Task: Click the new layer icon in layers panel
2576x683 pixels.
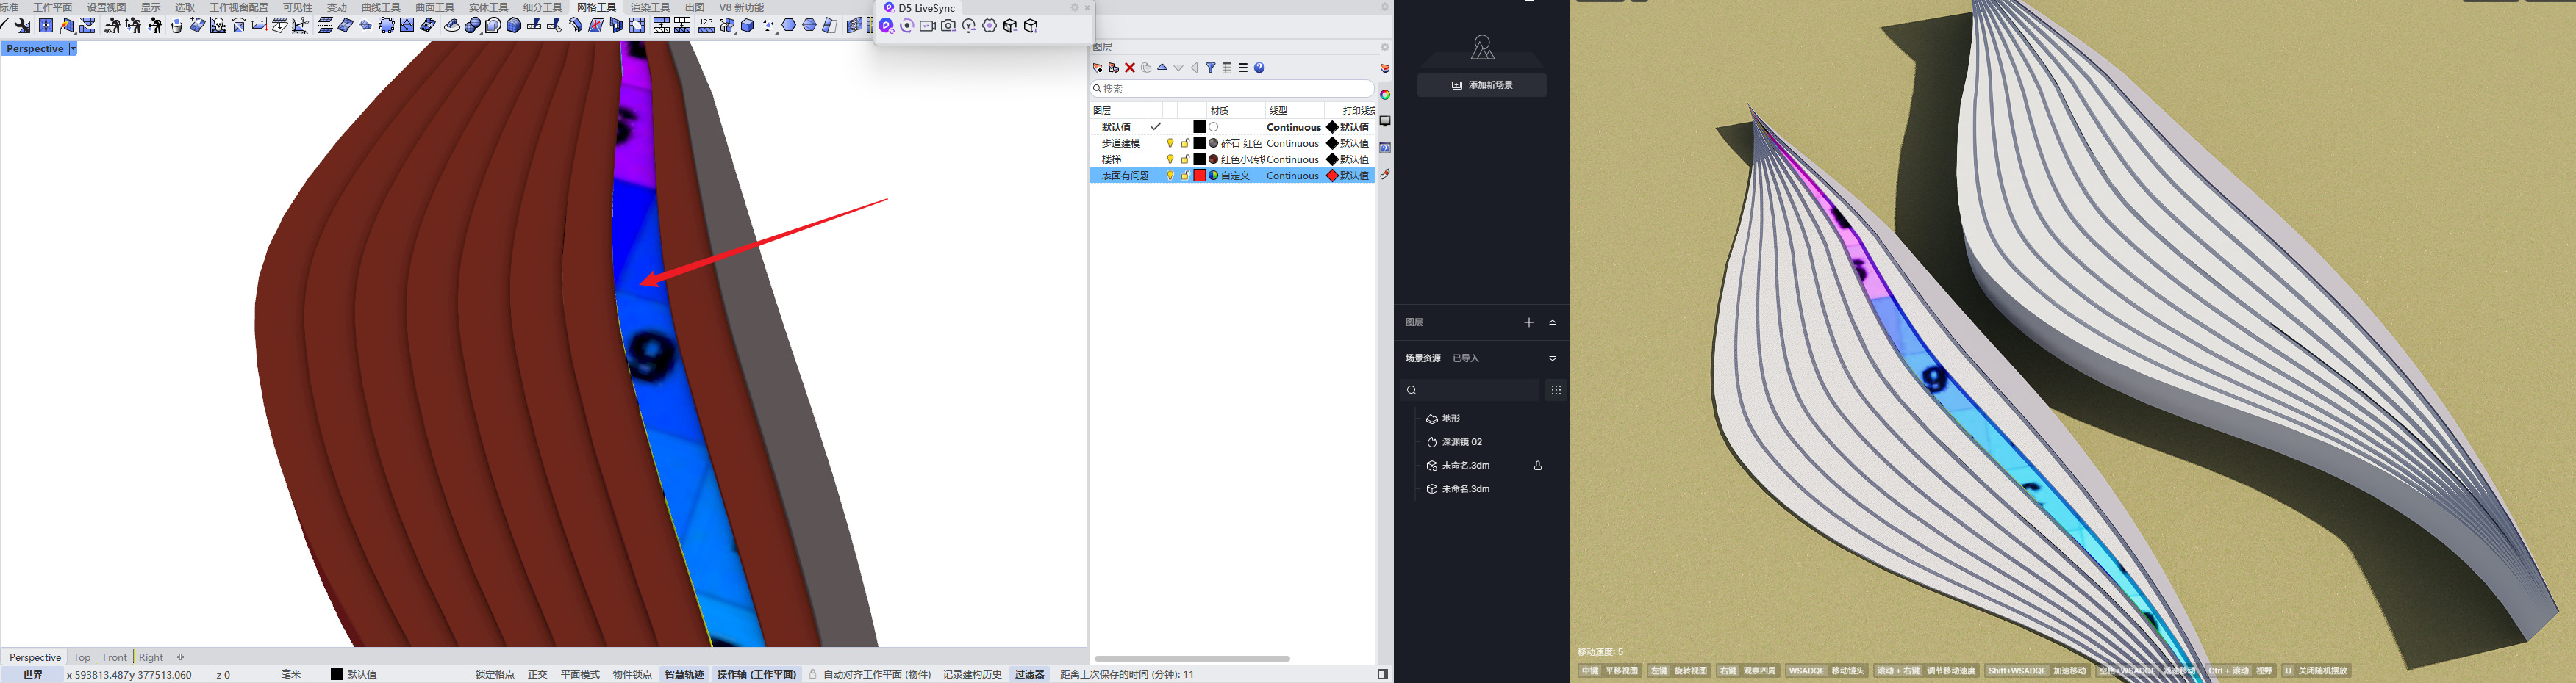Action: pos(1098,68)
